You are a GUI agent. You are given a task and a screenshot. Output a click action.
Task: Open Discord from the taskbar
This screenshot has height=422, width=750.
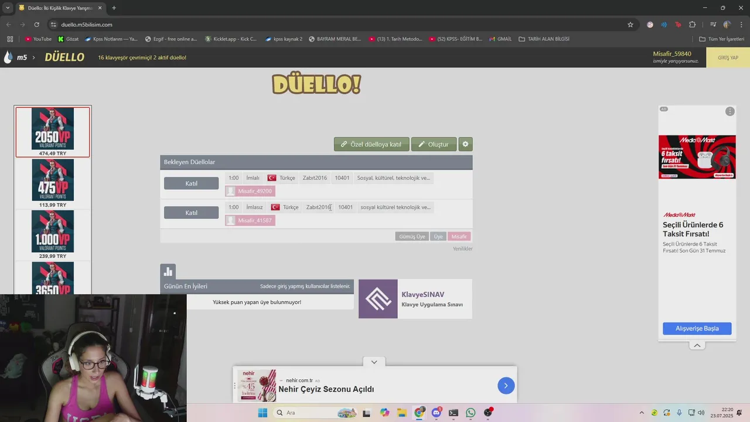[x=436, y=413]
